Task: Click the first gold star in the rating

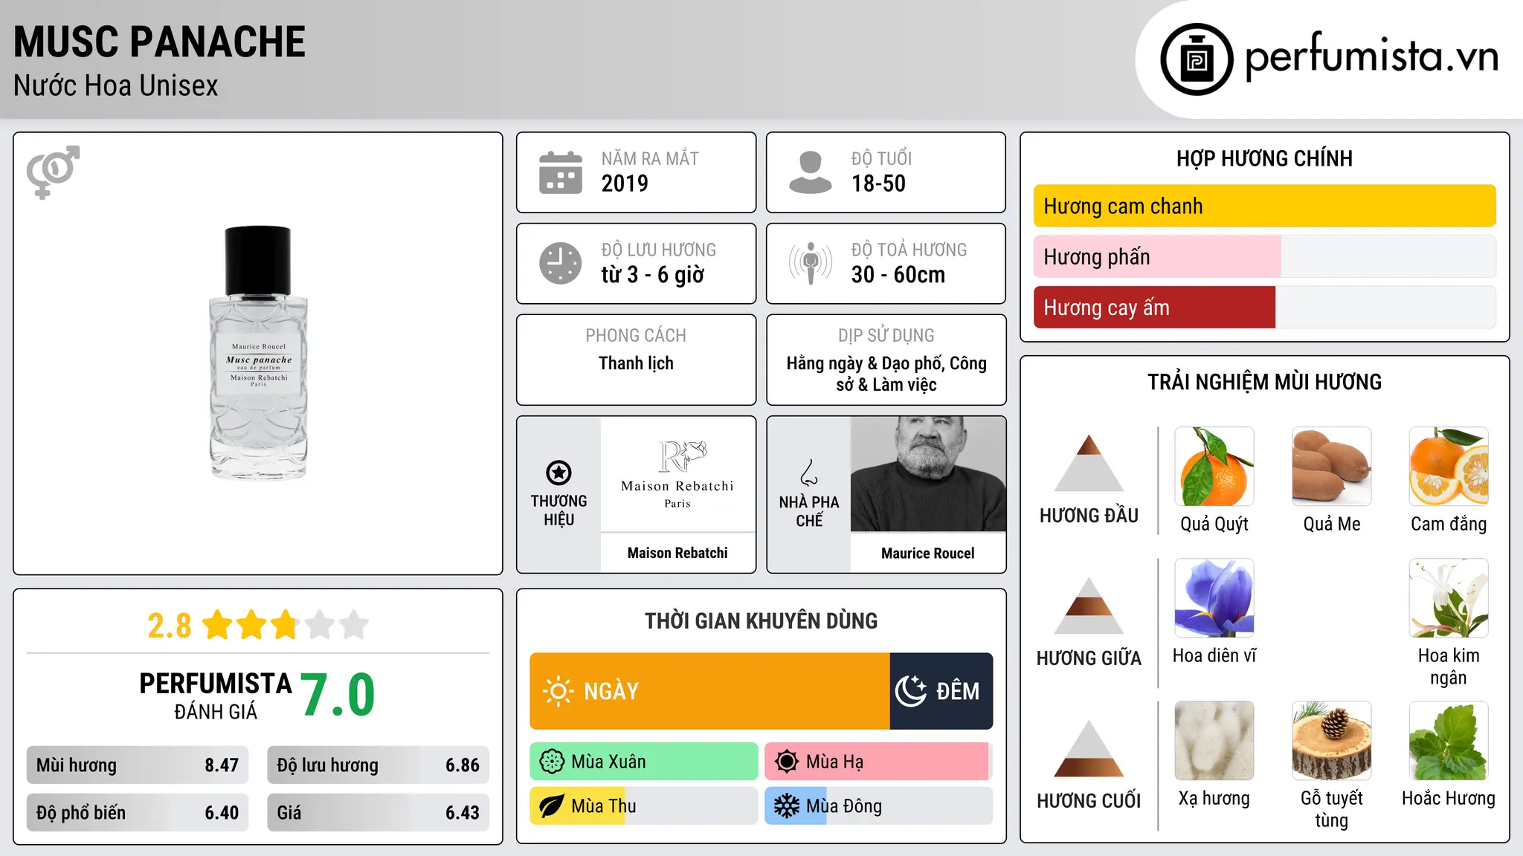Action: [217, 625]
